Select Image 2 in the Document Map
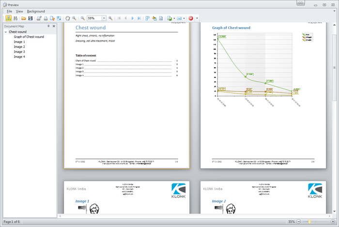The height and width of the screenshot is (227, 339). pyautogui.click(x=19, y=46)
